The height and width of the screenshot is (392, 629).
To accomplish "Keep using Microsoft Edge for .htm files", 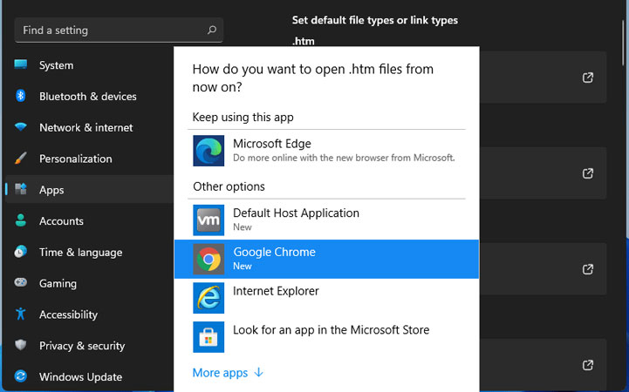I will coord(326,151).
